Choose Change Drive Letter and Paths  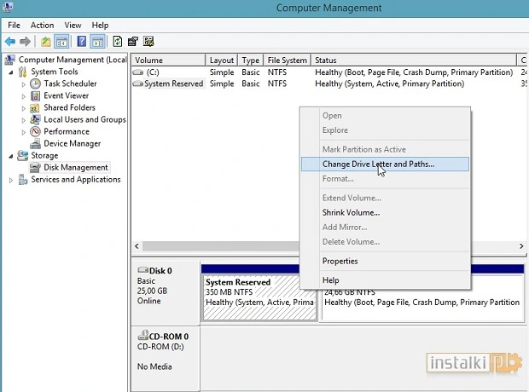tap(378, 164)
